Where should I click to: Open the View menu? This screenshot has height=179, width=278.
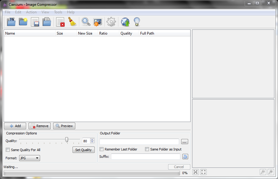point(45,12)
